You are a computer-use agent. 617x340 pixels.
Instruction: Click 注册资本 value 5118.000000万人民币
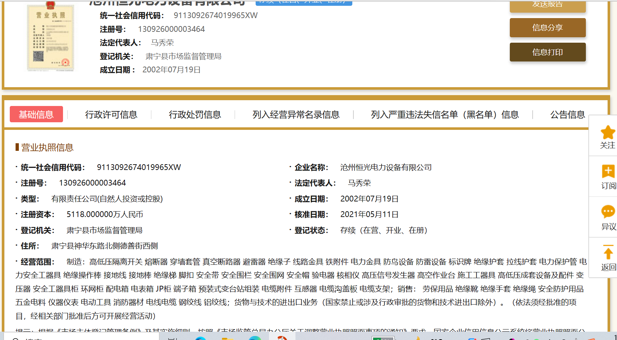(105, 214)
